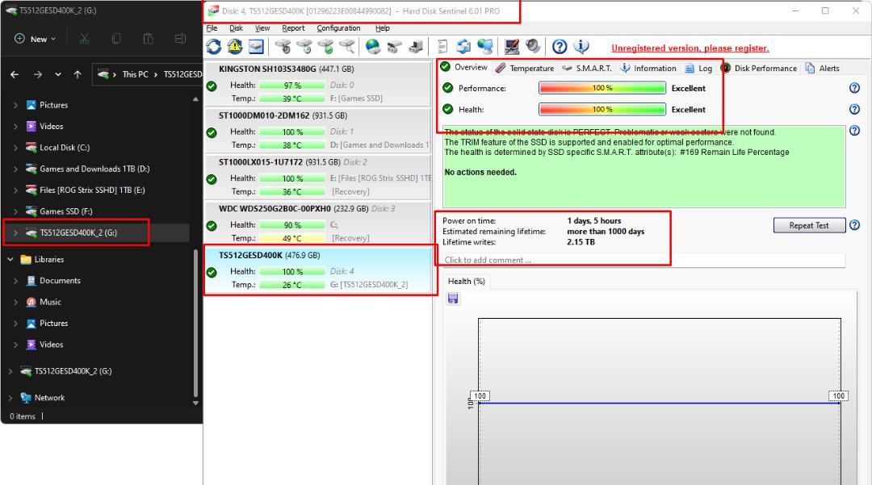Click the globe with monitor toolbar icon
The height and width of the screenshot is (485, 872).
484,47
